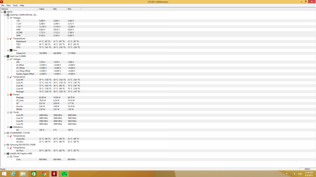The width and height of the screenshot is (316, 177).
Task: Click the 83.68 W package power value
Action: pos(42,98)
